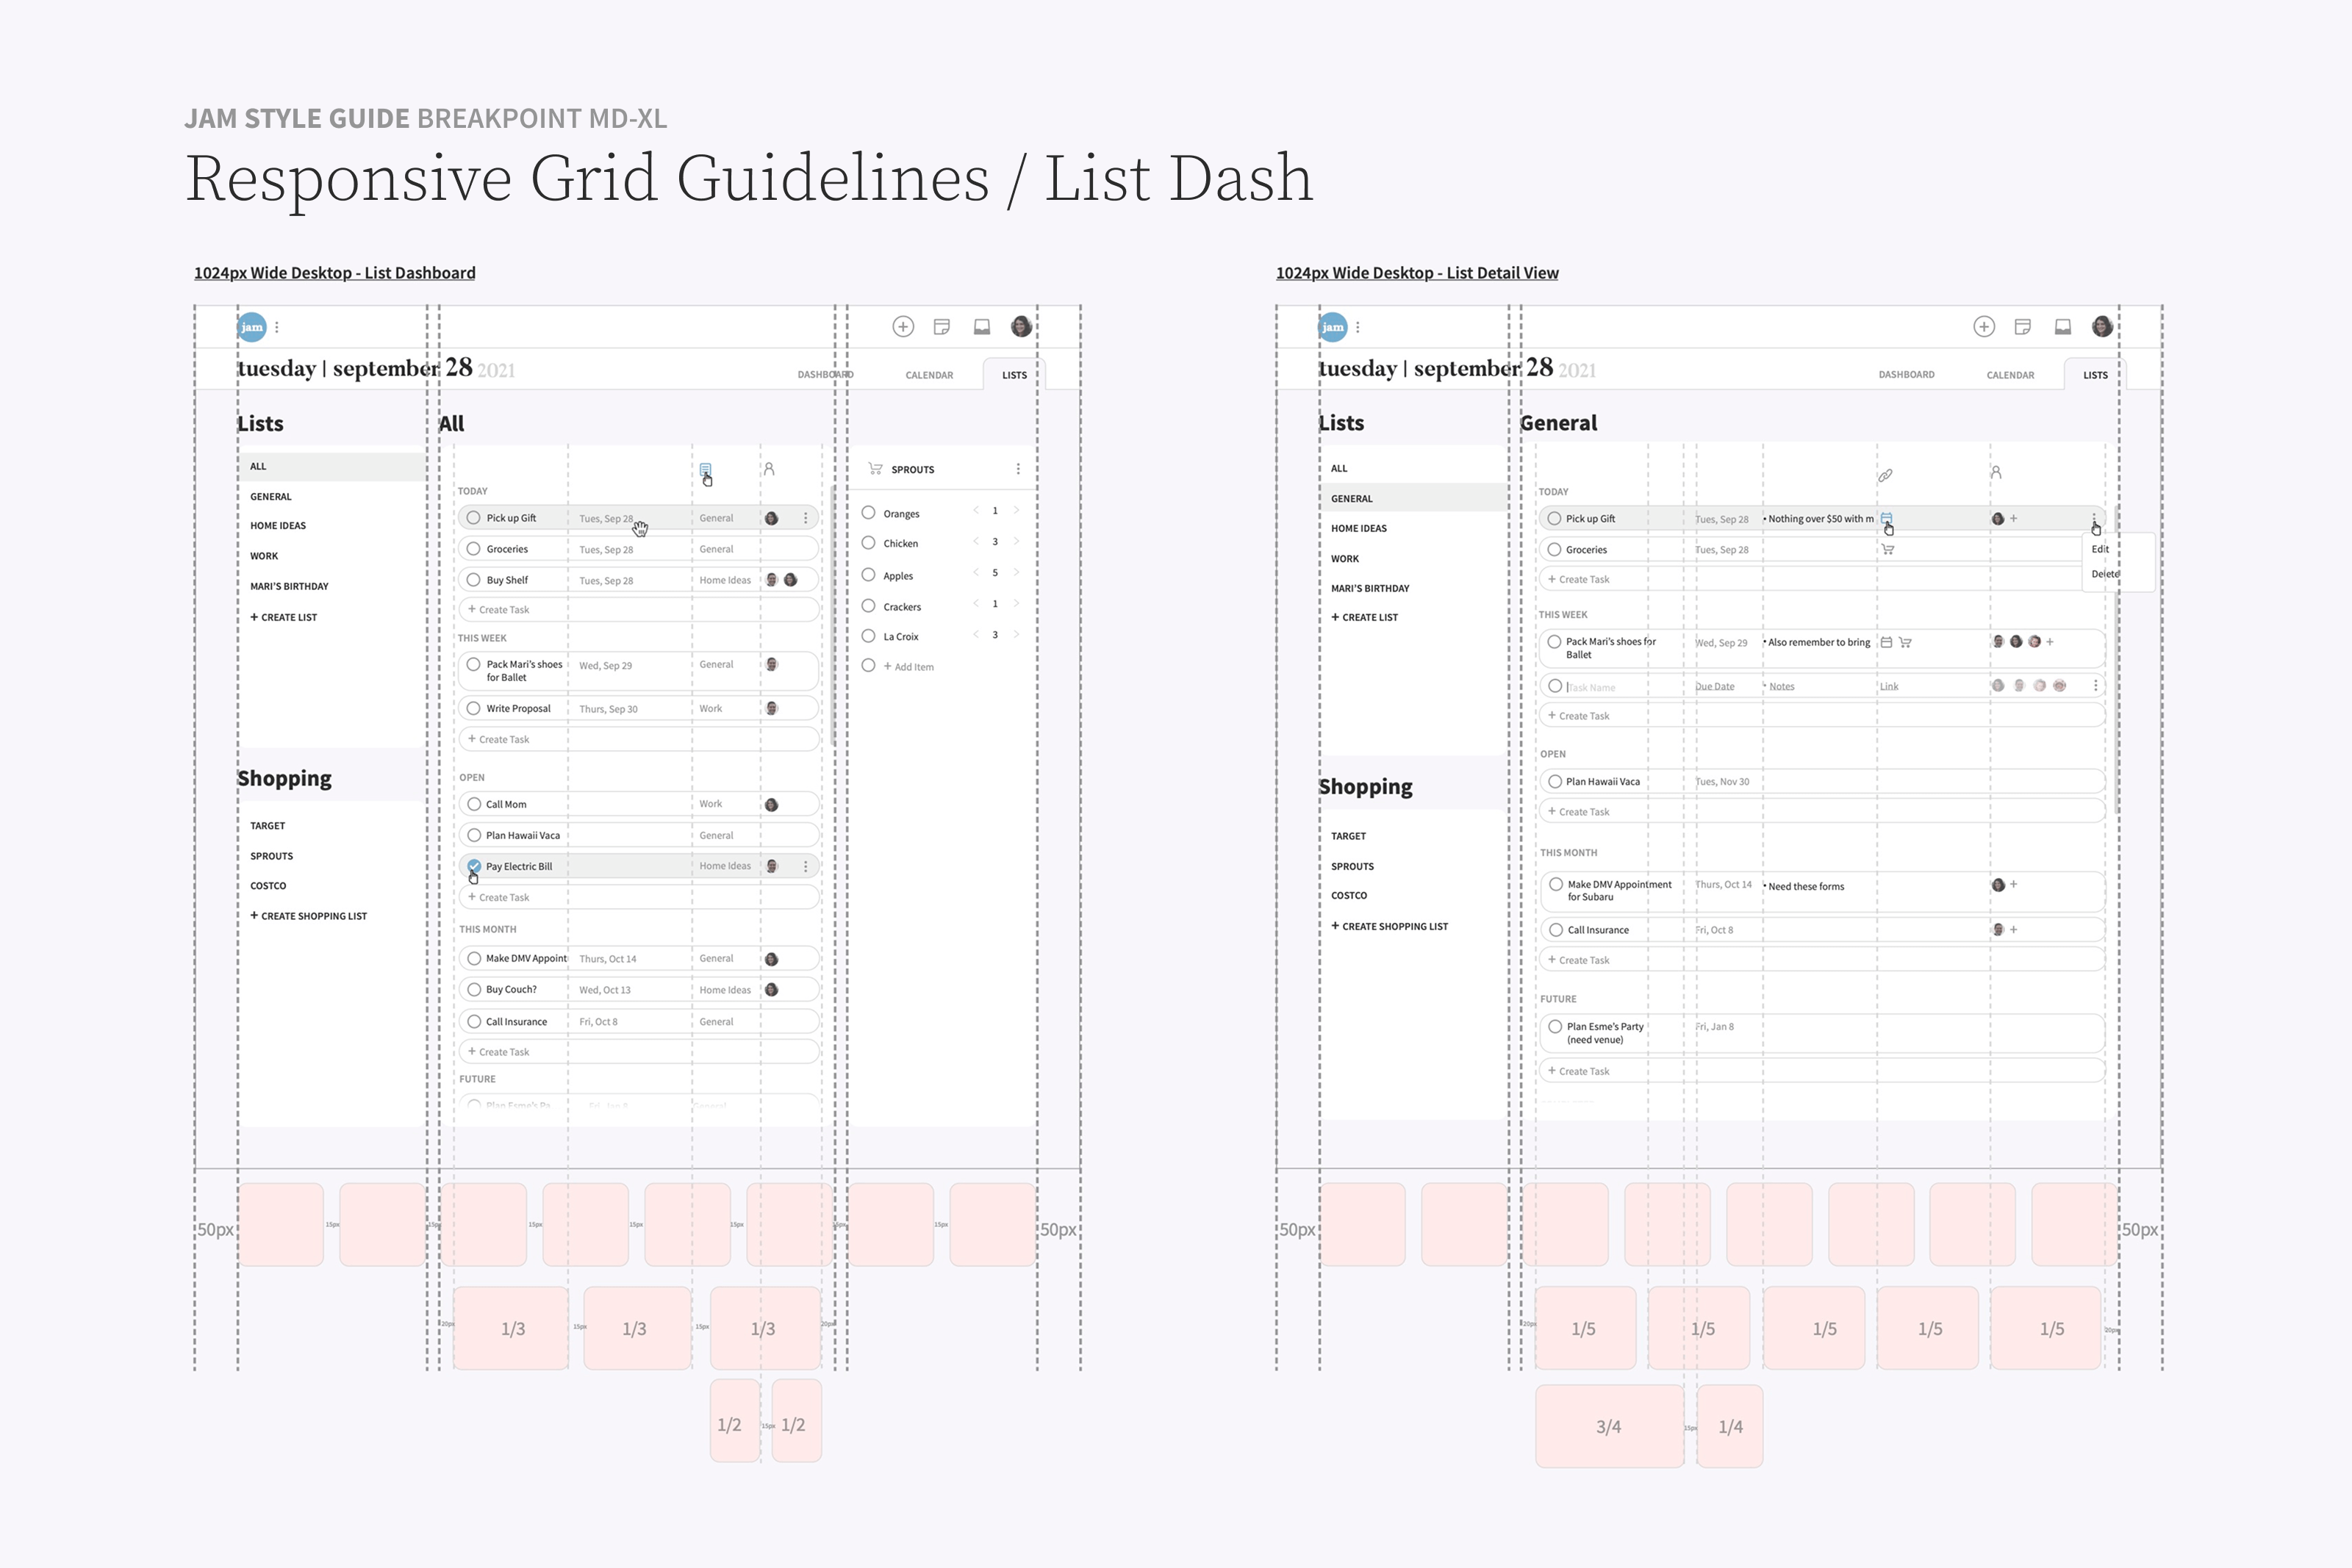This screenshot has width=2352, height=1568.
Task: Open the kebab menu on Pay Electric Bill
Action: pyautogui.click(x=806, y=865)
